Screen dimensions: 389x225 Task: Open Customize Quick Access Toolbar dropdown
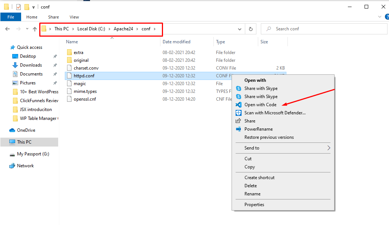pos(33,7)
